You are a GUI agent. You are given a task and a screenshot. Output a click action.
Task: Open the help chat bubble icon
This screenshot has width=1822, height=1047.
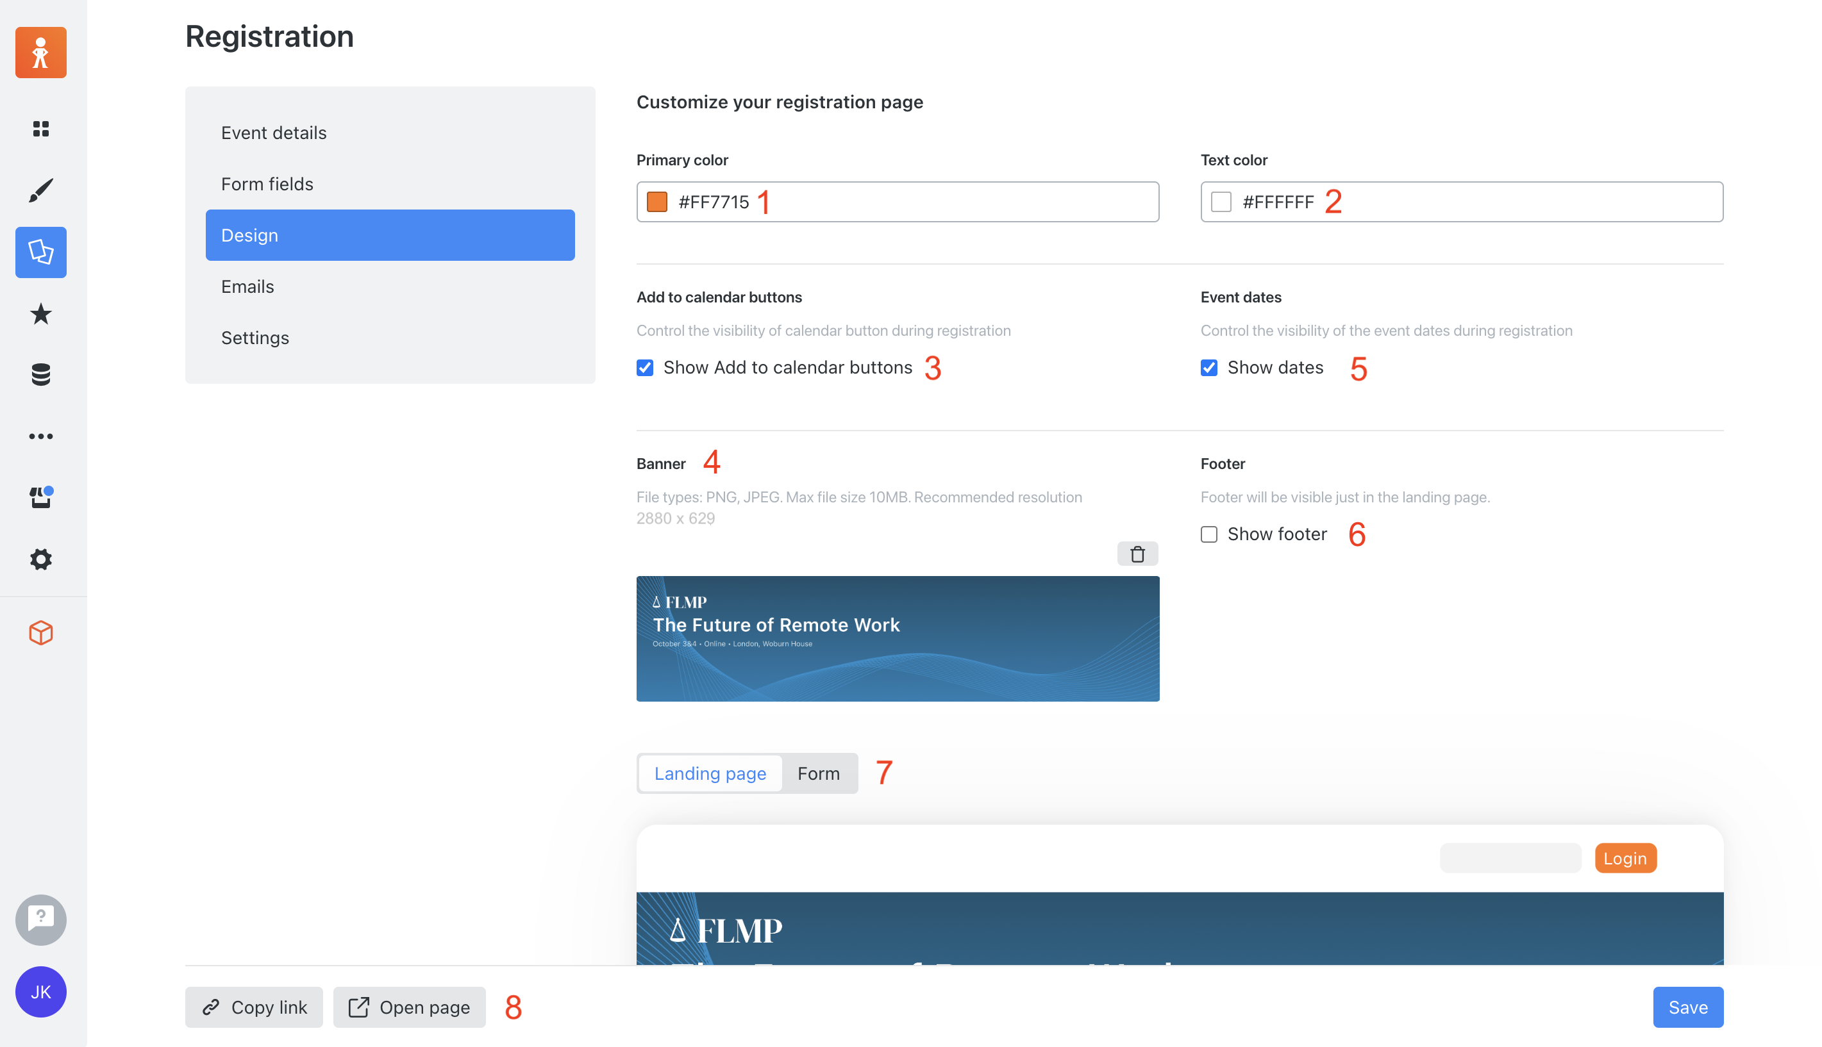click(41, 919)
